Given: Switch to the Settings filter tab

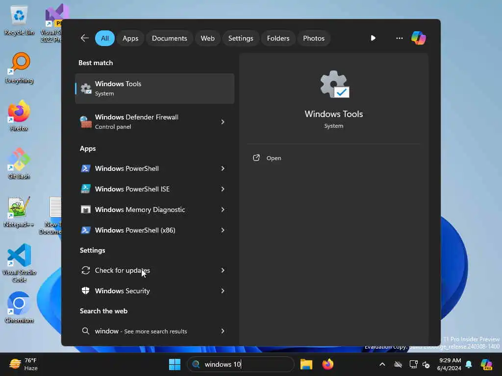Looking at the screenshot, I should pyautogui.click(x=240, y=38).
